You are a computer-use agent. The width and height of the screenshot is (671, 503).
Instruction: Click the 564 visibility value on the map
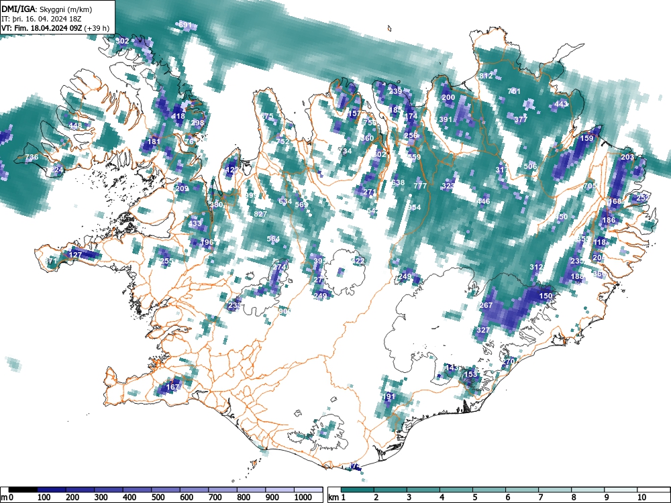click(x=273, y=239)
